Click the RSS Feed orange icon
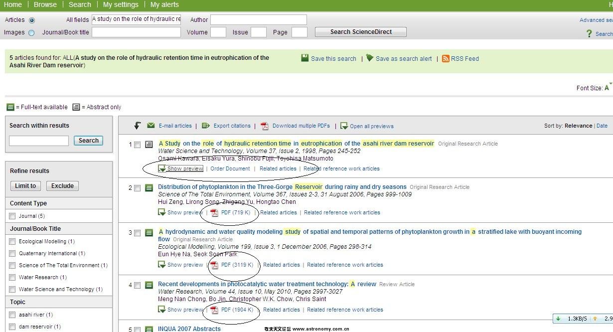This screenshot has width=613, height=332. (x=446, y=58)
